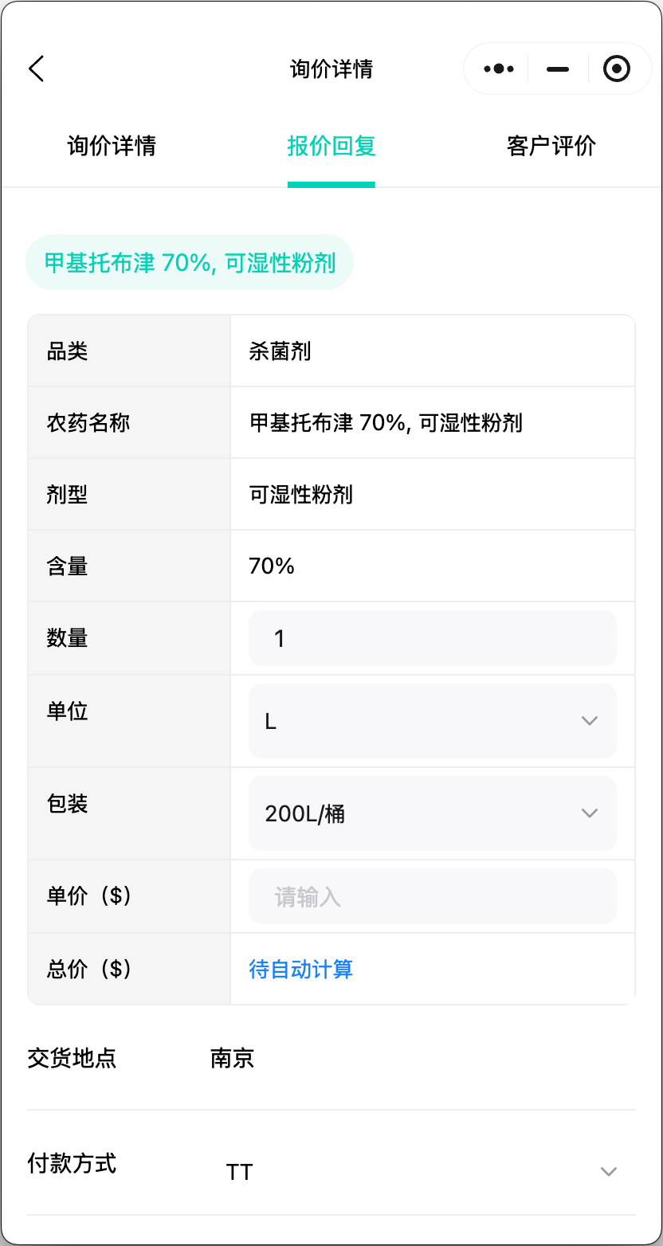Viewport: 663px width, 1246px height.
Task: Minimize the mini program with dash icon
Action: [x=558, y=69]
